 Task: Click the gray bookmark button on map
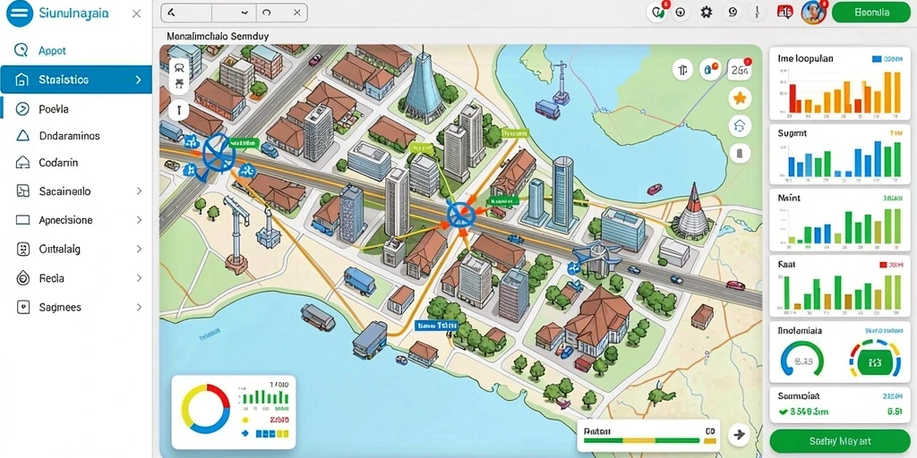[740, 153]
